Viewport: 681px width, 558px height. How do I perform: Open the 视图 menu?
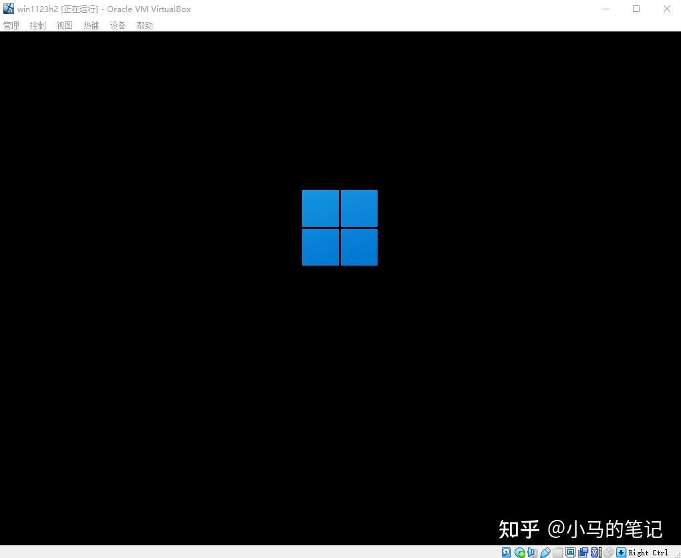click(64, 25)
